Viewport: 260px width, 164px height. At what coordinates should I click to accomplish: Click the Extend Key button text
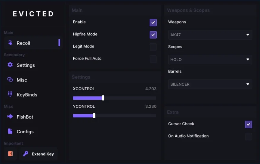(x=43, y=154)
